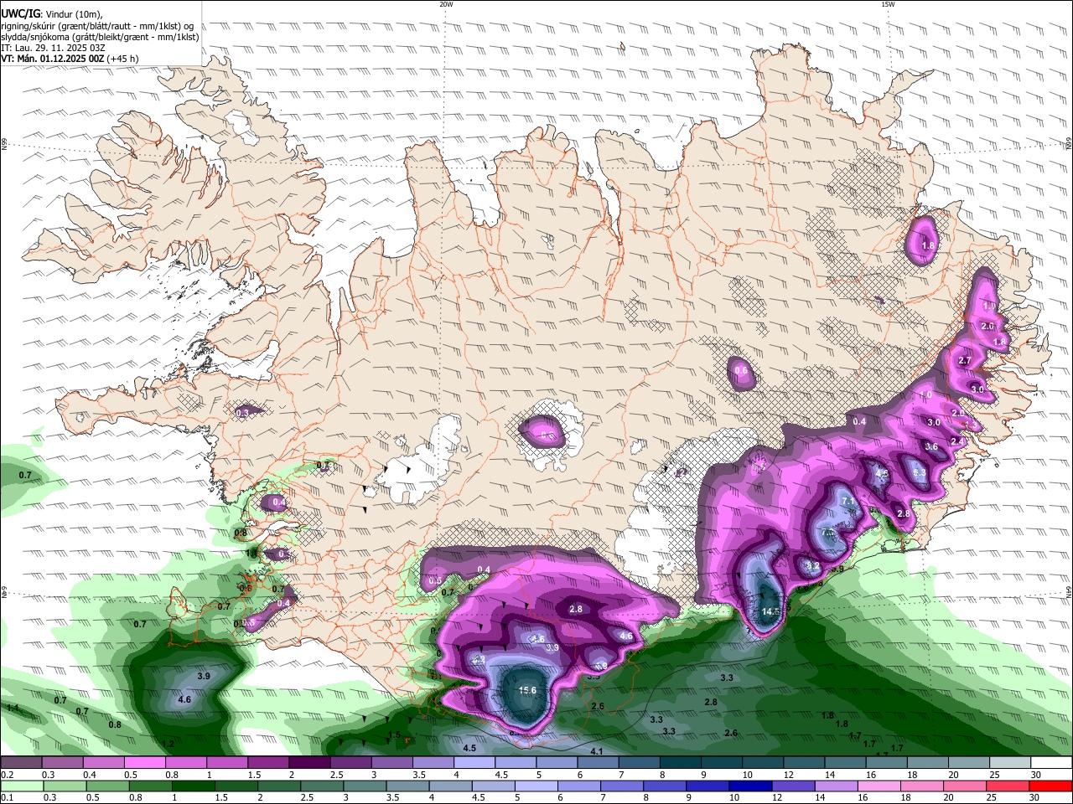Click the 20W longitude label
The image size is (1073, 804).
tap(446, 4)
